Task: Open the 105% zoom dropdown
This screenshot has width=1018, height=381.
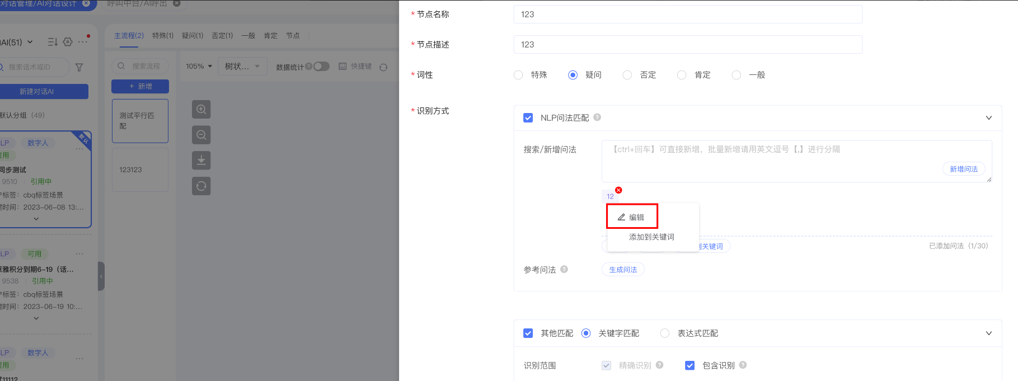Action: pos(199,67)
